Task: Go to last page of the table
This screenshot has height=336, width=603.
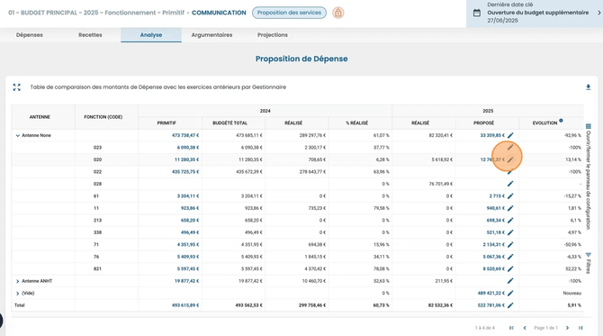Action: 580,328
